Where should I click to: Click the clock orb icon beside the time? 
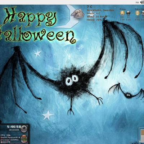coord(24,129)
